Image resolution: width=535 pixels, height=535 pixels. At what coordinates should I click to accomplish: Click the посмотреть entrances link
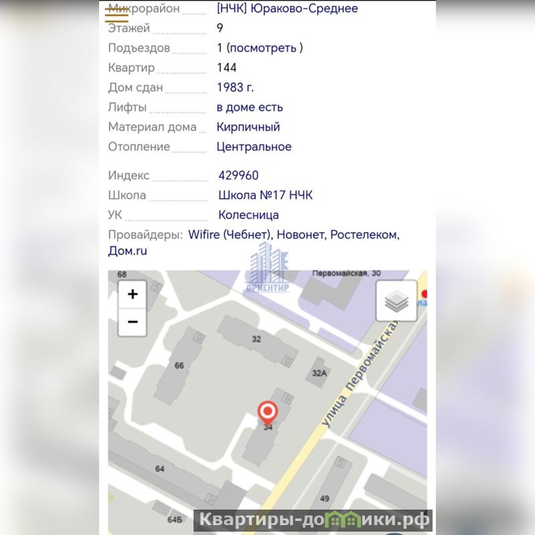point(262,48)
